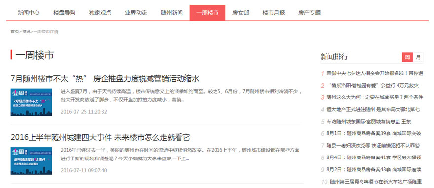Viewport: 434px width, 188px height.
Task: Switch news ranking to 周 view
Action: point(407,57)
